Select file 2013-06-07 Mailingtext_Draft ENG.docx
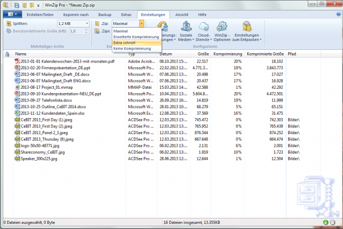The height and width of the screenshot is (229, 343). 55,81
